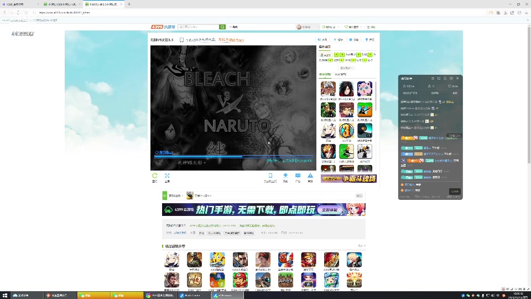Click the dark button at stream panel bottom

(x=455, y=192)
